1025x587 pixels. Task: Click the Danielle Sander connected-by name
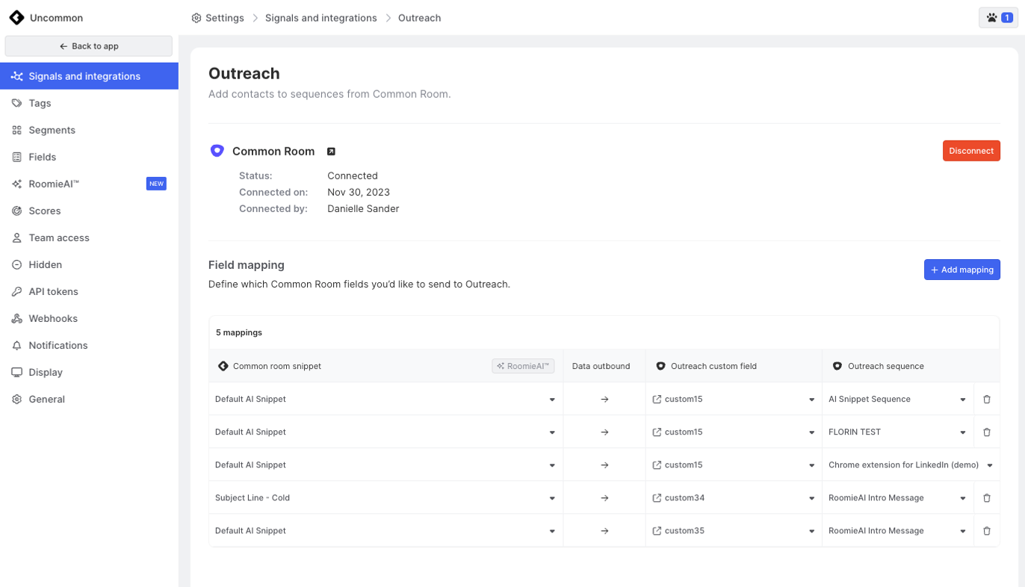click(363, 208)
